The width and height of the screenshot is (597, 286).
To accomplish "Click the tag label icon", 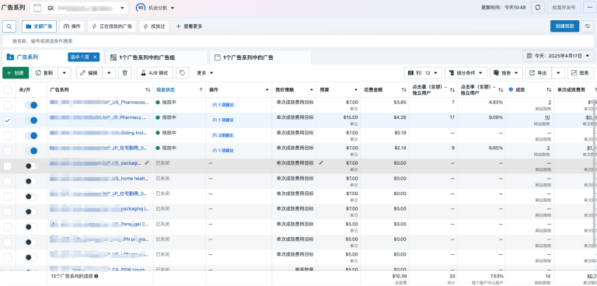I will [x=183, y=73].
